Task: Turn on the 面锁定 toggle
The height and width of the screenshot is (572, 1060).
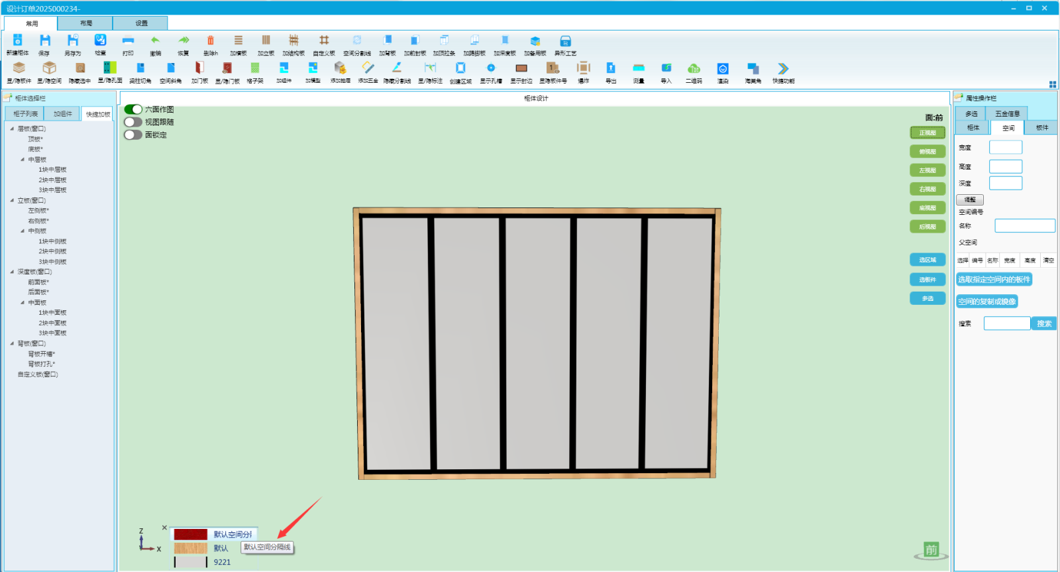Action: 133,135
